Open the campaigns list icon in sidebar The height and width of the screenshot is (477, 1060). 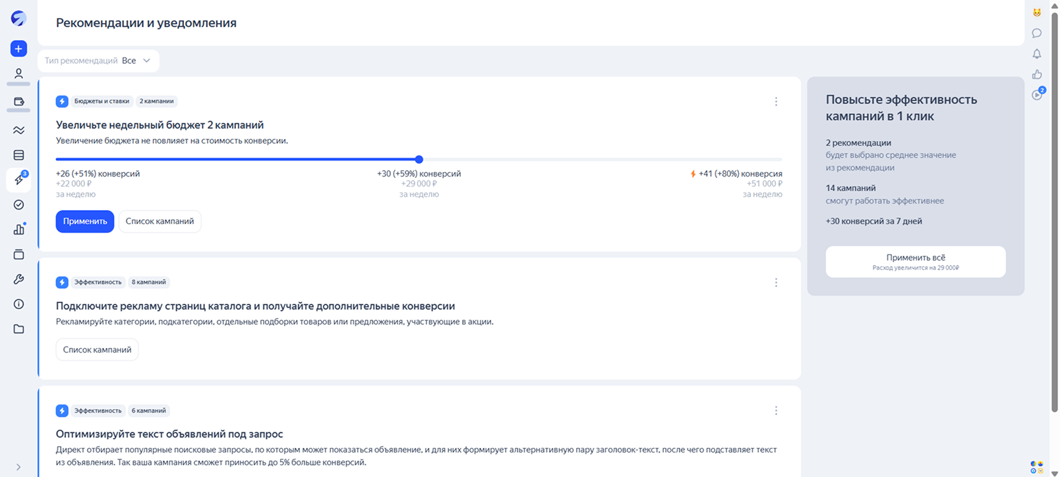tap(18, 155)
